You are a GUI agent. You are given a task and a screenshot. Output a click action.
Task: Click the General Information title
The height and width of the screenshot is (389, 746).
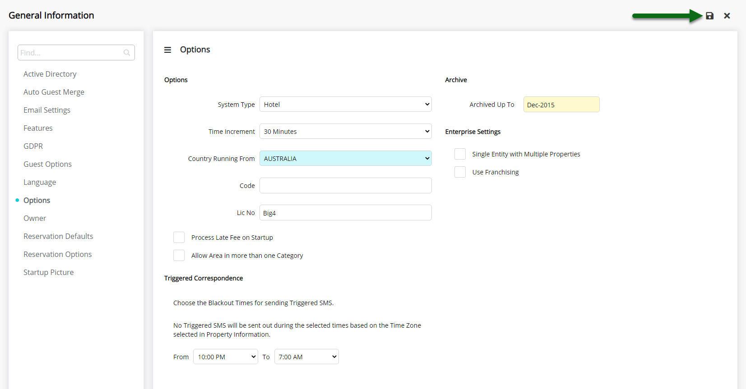point(51,15)
